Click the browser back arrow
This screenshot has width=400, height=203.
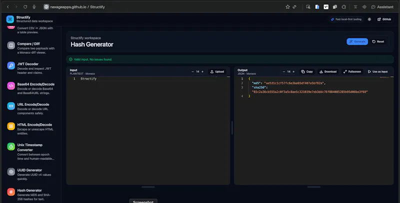(8, 7)
